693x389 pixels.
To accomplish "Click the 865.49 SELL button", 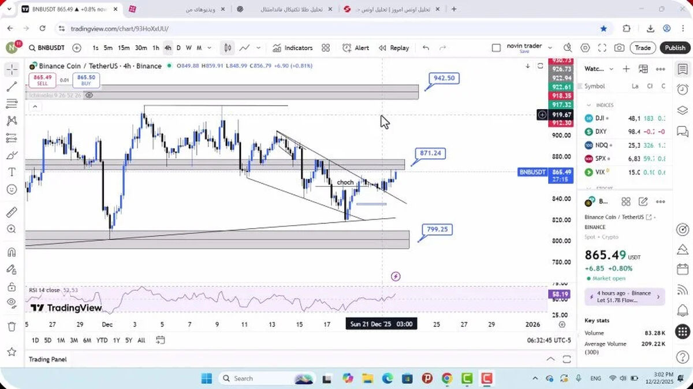I will [42, 80].
